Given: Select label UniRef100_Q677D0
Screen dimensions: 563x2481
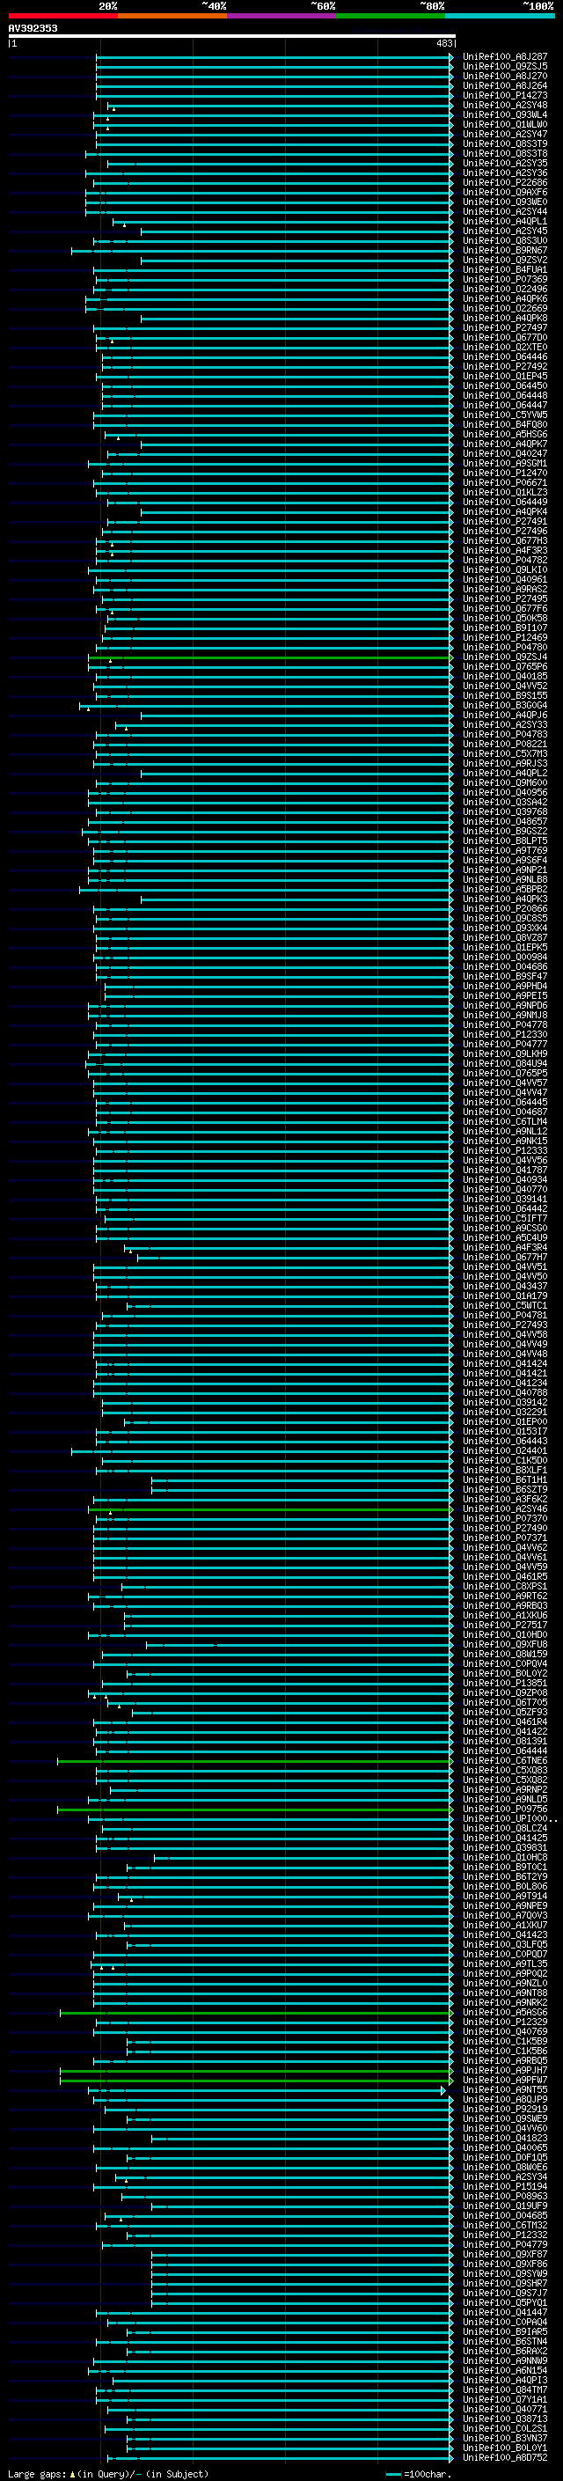Looking at the screenshot, I should tap(505, 337).
